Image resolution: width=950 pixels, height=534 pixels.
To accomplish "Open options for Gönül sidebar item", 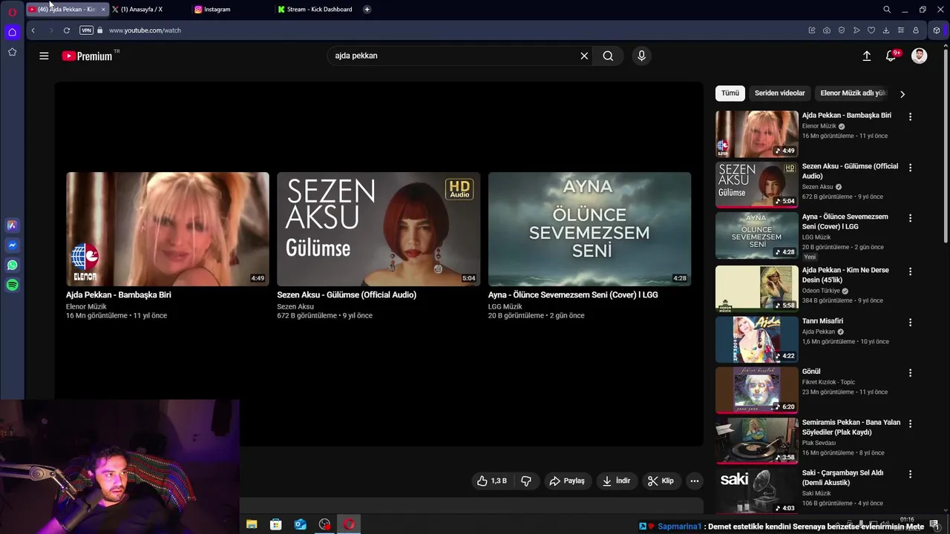I will (910, 373).
